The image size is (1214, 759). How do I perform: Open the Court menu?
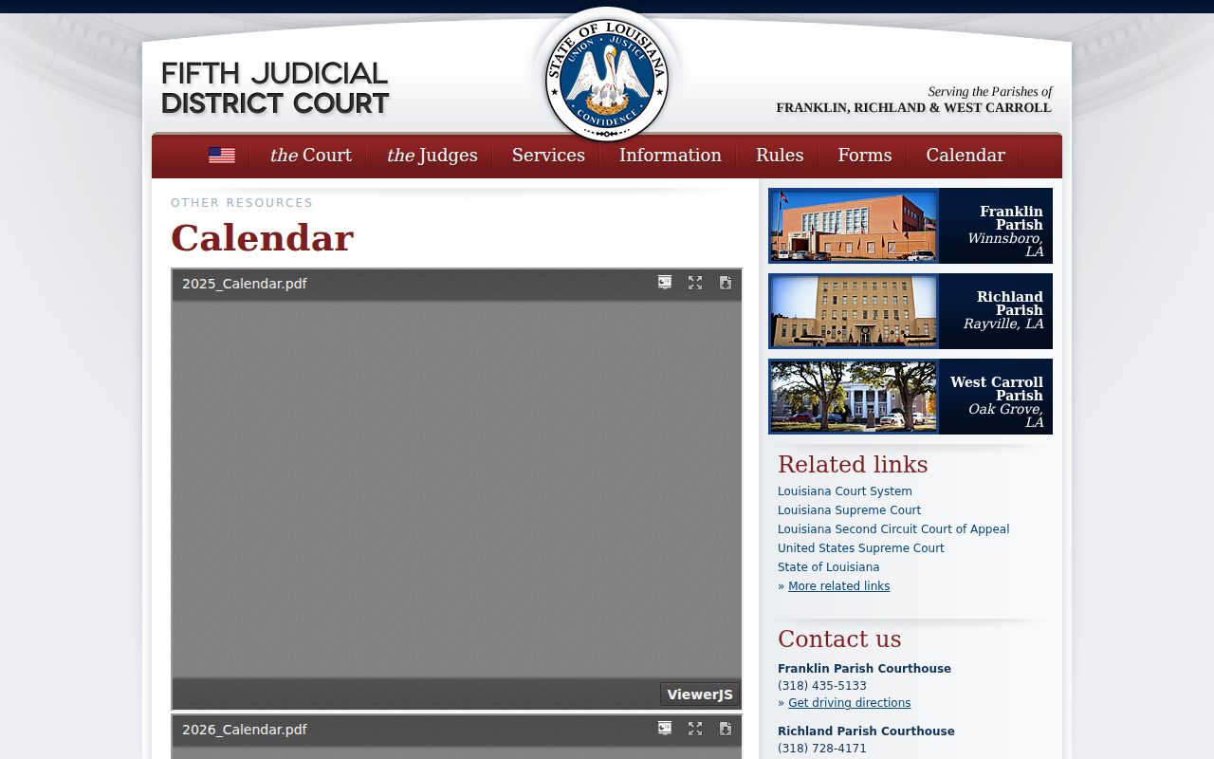pyautogui.click(x=311, y=156)
